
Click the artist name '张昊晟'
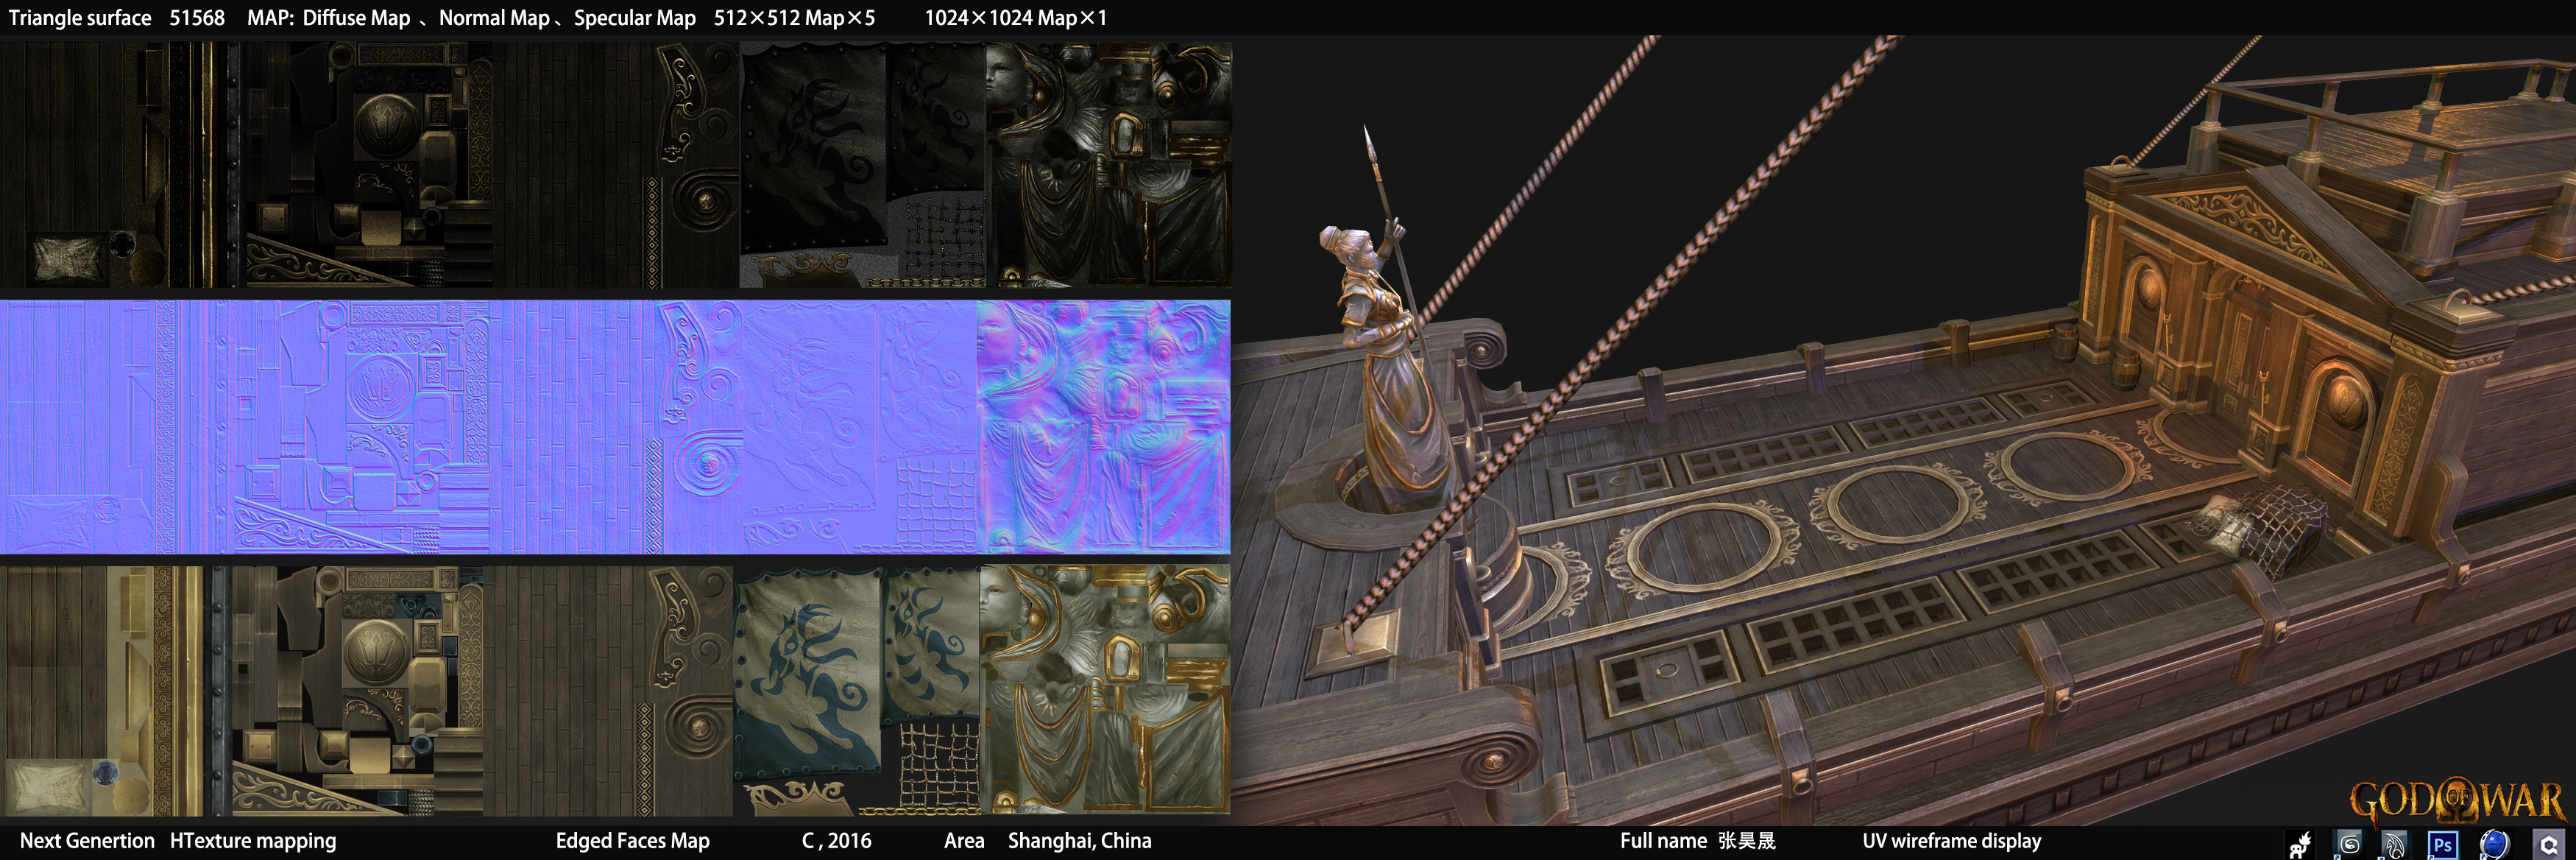click(x=1746, y=841)
